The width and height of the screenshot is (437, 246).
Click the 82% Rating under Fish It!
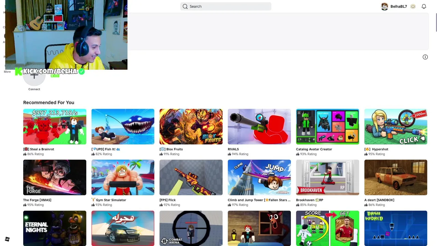102,154
